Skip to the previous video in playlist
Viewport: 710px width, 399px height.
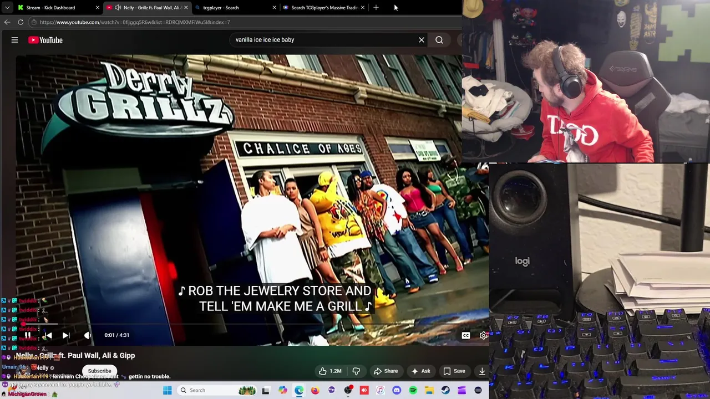[x=47, y=335]
